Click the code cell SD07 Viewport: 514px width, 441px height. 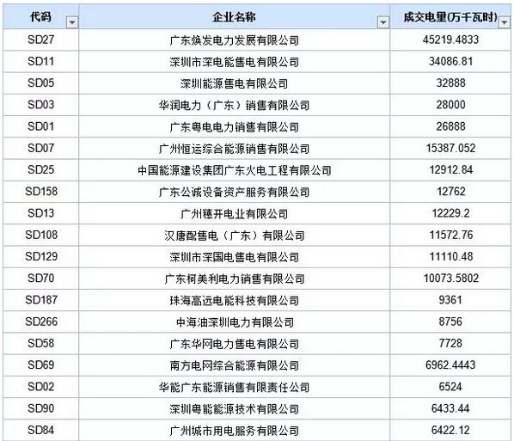tap(41, 148)
